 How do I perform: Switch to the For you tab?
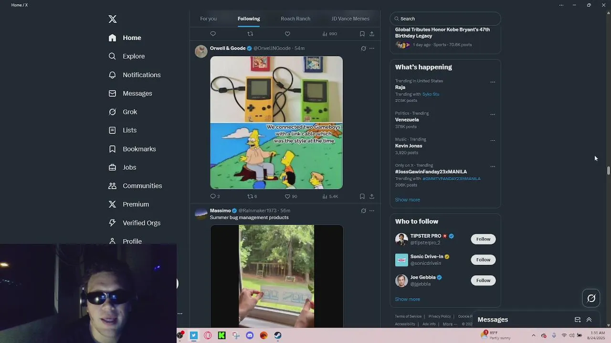click(x=208, y=19)
